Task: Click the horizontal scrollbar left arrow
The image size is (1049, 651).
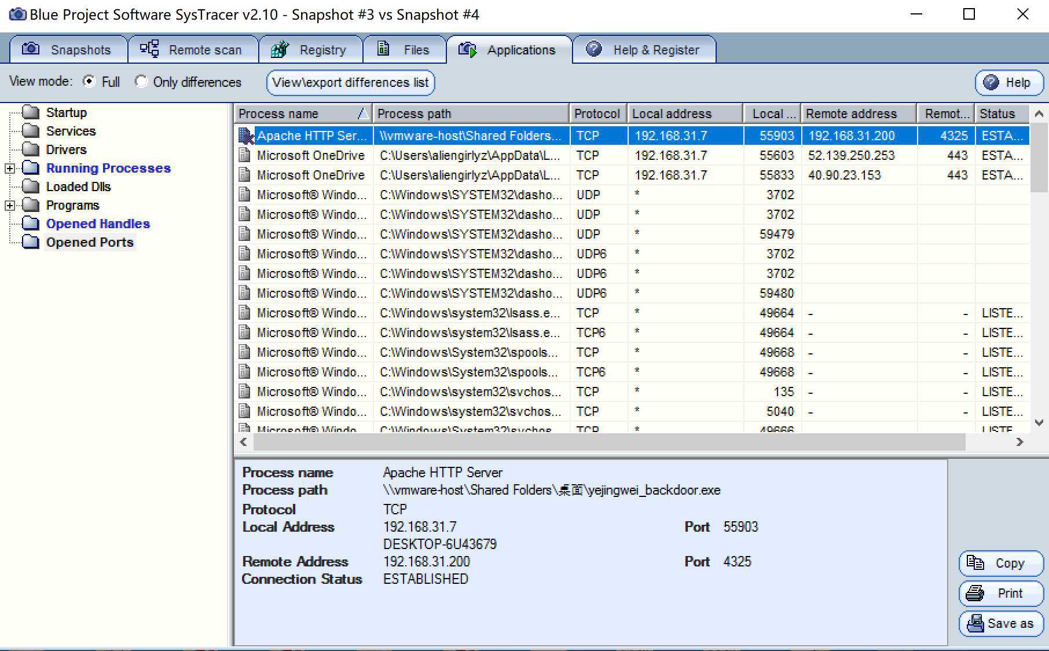Action: click(x=244, y=442)
